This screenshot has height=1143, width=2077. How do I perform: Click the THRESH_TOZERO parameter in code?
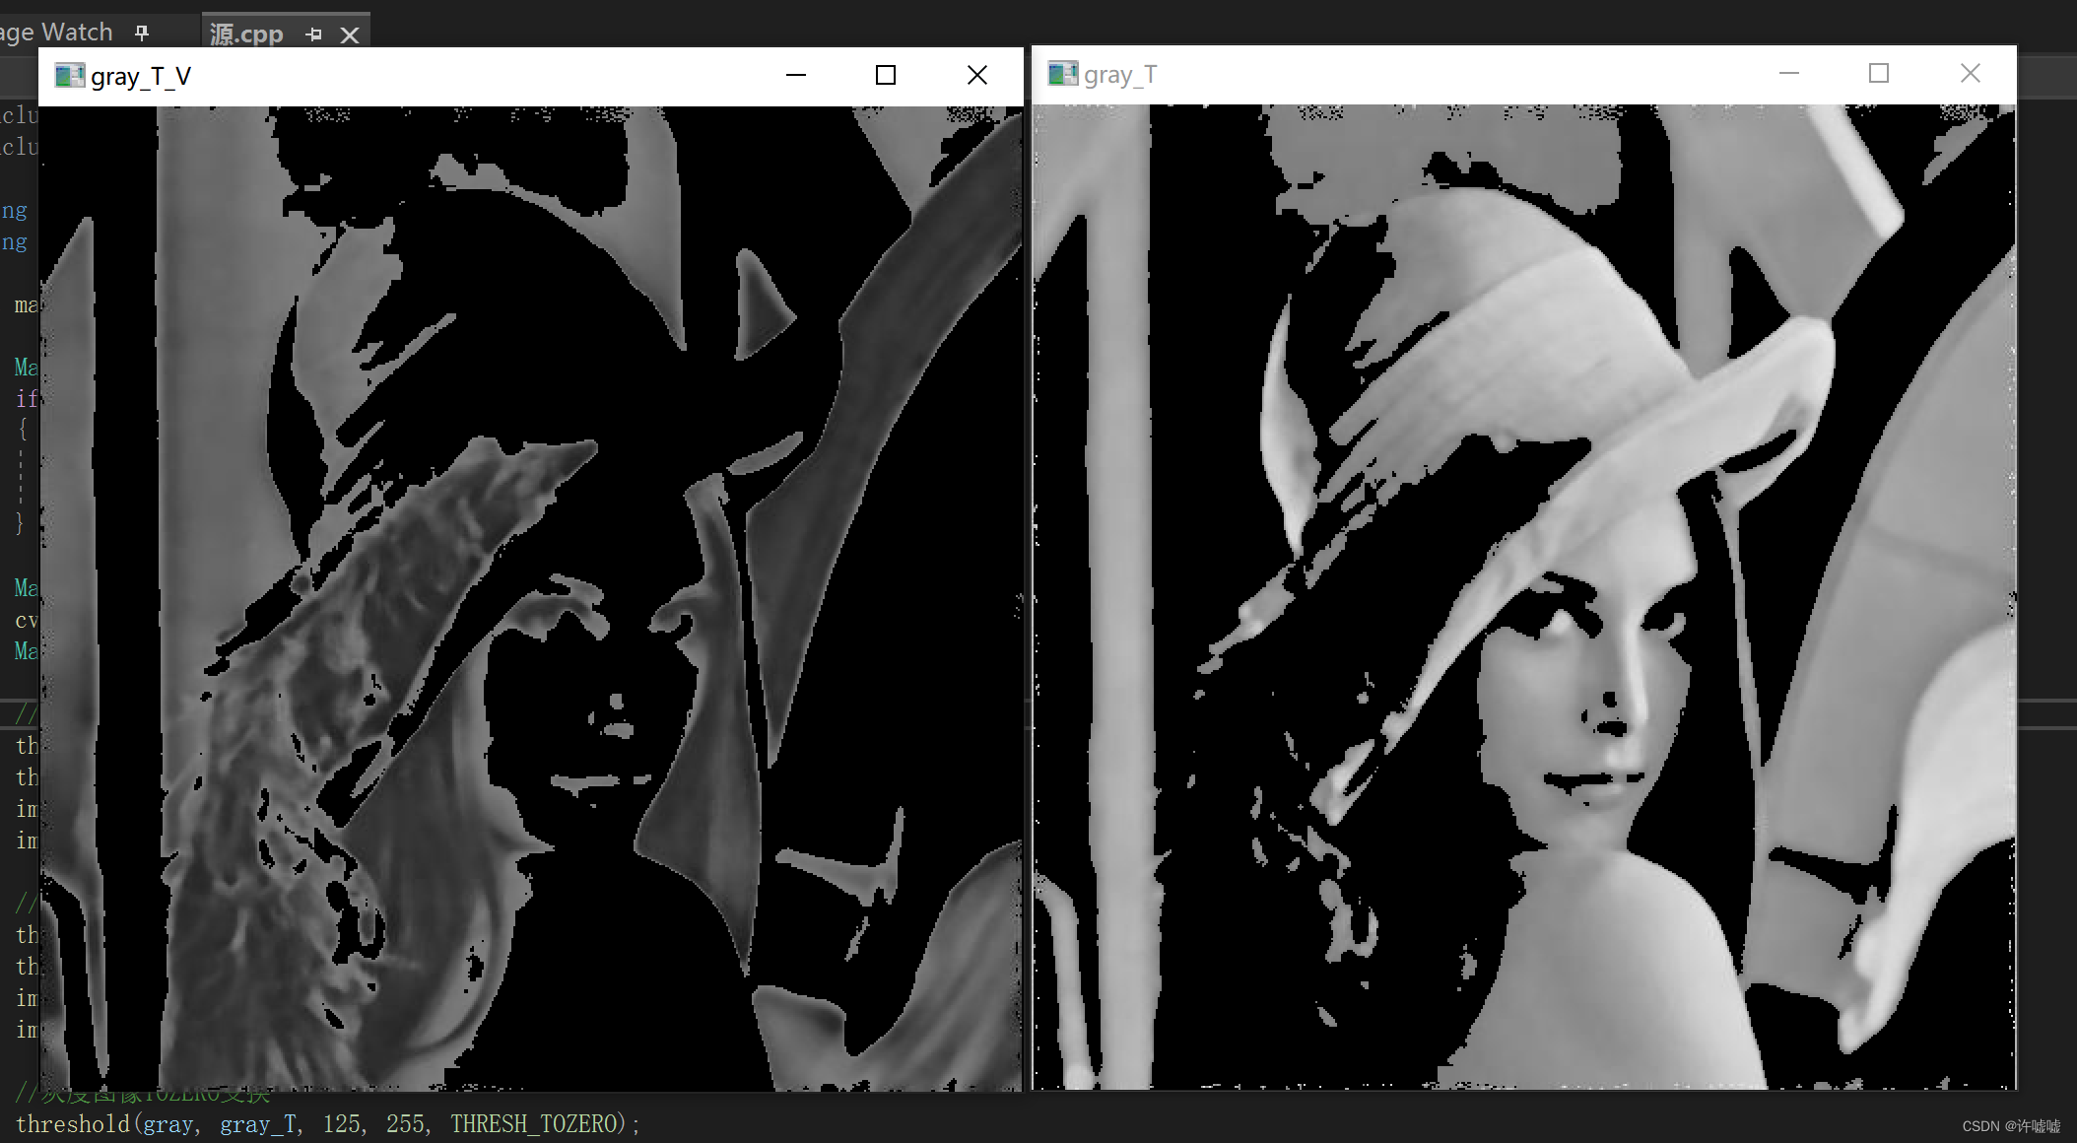[537, 1123]
